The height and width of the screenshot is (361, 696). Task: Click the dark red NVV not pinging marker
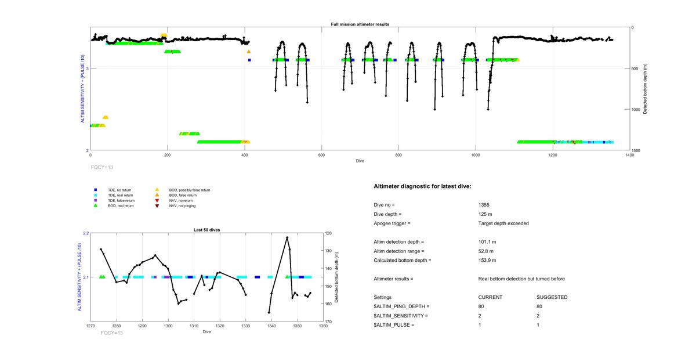click(x=157, y=205)
